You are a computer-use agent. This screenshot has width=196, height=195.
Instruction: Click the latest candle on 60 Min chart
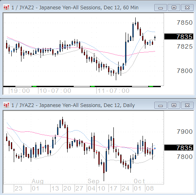click(155, 38)
